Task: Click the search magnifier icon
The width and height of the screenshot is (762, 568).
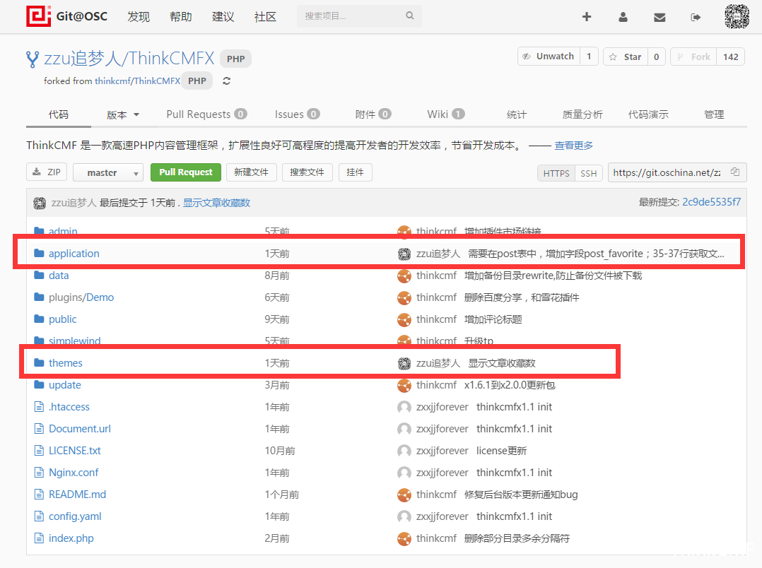Action: [410, 16]
